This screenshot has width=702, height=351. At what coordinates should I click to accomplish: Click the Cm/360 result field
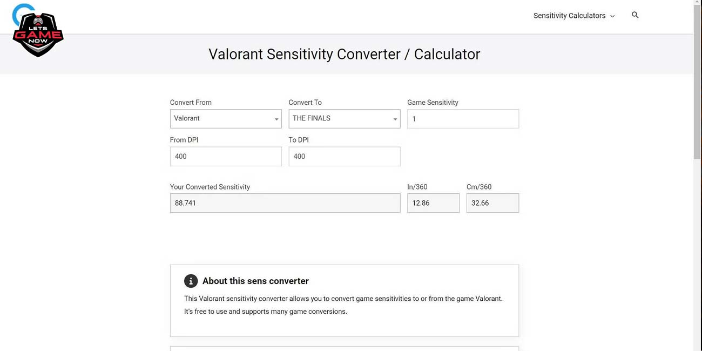(492, 203)
